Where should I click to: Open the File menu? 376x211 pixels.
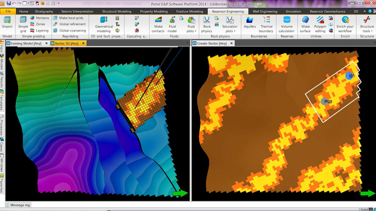pyautogui.click(x=8, y=11)
